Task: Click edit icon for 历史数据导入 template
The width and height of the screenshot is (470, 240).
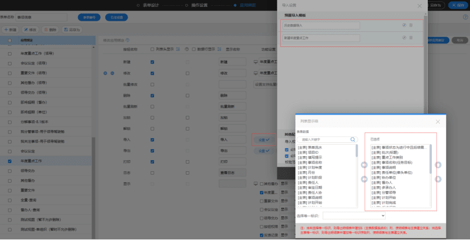Action: point(404,25)
